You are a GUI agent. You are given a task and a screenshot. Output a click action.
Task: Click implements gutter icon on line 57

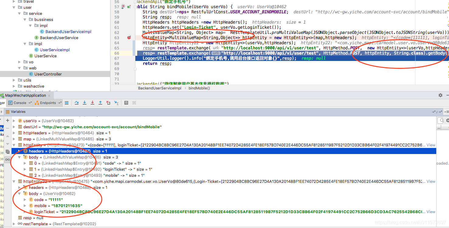[x=129, y=7]
